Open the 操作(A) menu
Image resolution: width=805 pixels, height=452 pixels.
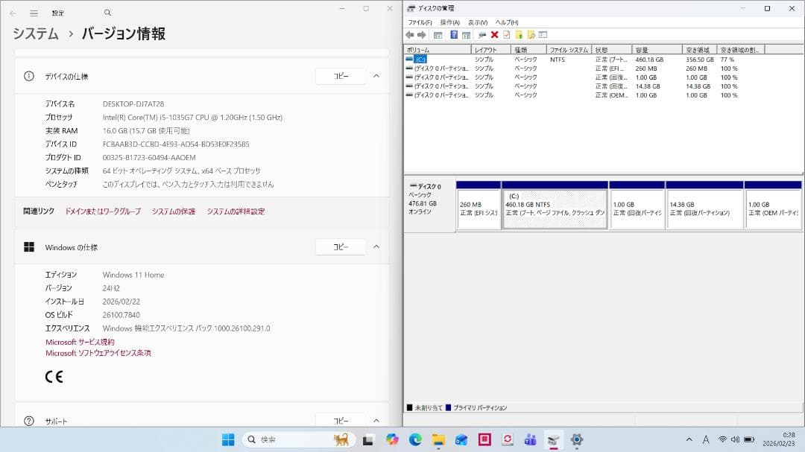(x=449, y=22)
